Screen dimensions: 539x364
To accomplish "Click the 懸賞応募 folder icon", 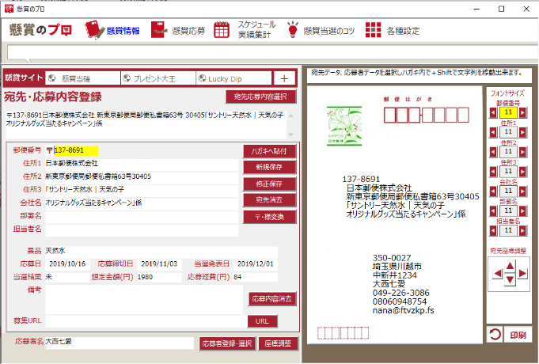I will pyautogui.click(x=161, y=31).
